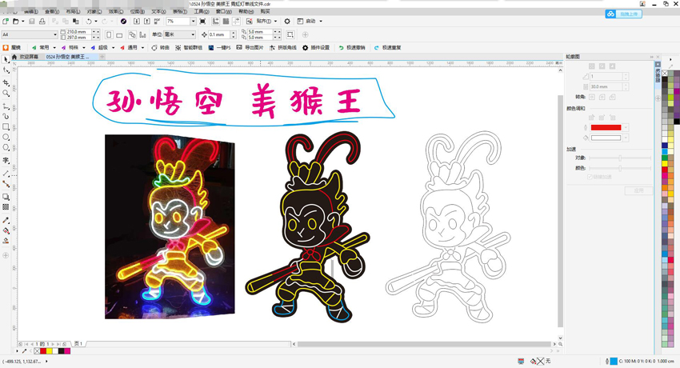Screen dimensions: 680x368
Task: Select the Text tool (字)
Action: (x=6, y=160)
